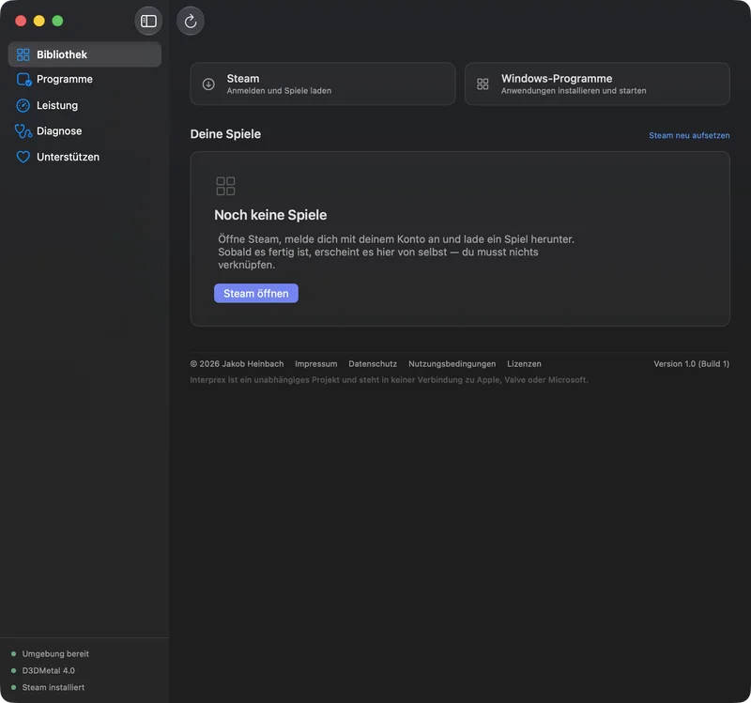This screenshot has height=703, width=751.
Task: Open the Impressum link
Action: (316, 364)
